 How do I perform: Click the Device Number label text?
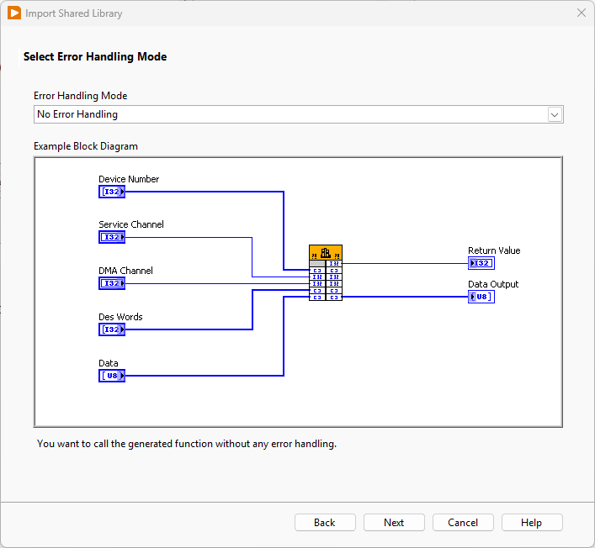(x=129, y=179)
